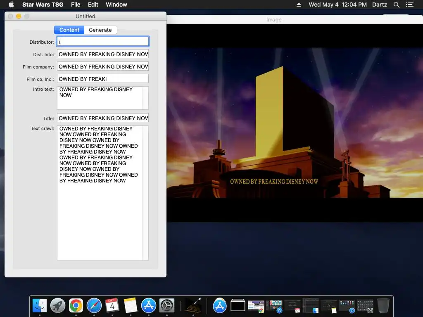
Task: Switch to the Generate tab
Action: 100,30
